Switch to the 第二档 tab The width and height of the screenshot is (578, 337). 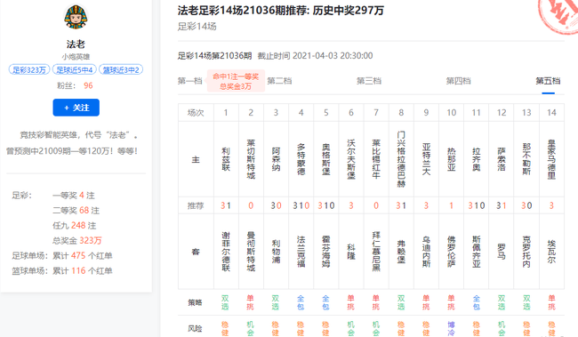pos(279,81)
